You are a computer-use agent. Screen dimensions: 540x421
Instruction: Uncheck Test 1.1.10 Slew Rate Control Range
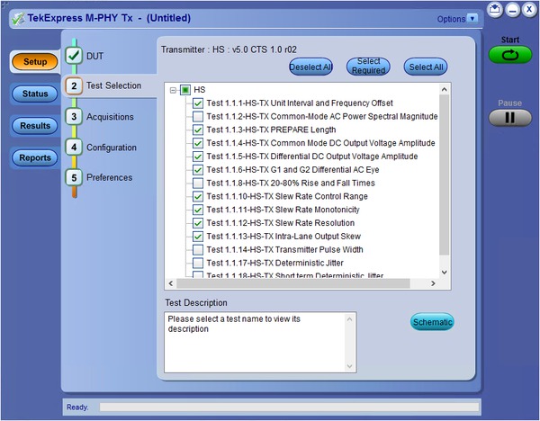pyautogui.click(x=198, y=197)
